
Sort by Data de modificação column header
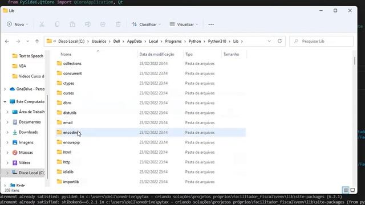[x=157, y=54]
